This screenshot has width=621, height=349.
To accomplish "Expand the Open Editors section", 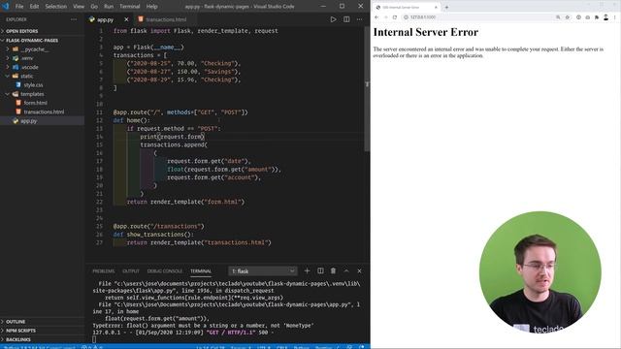I will 21,31.
